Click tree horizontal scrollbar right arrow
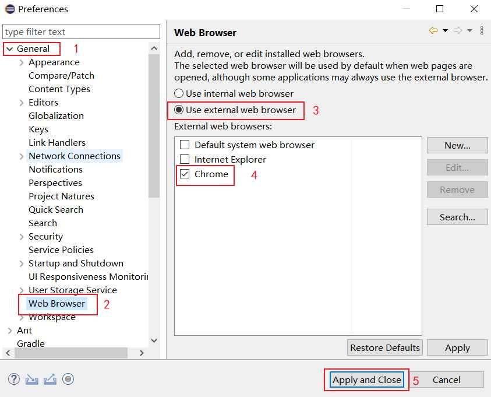 (142, 353)
